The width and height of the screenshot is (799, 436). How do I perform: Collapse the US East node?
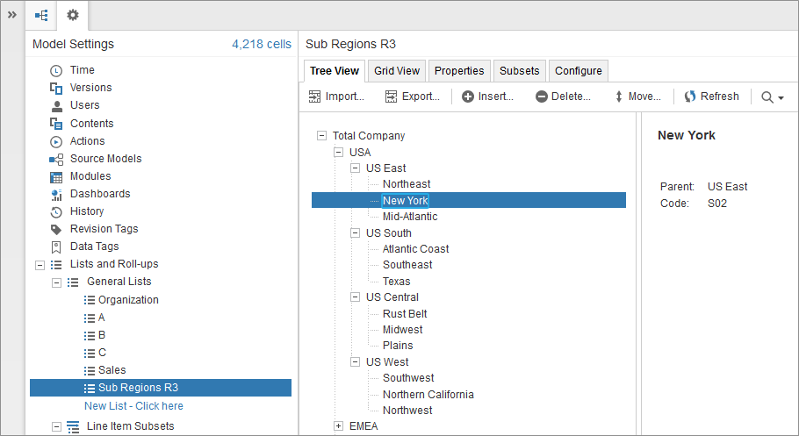pos(356,168)
